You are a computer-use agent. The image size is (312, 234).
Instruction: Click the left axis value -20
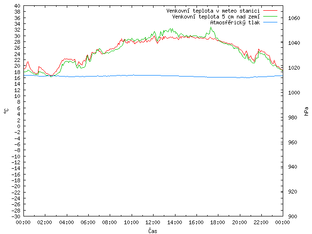[16, 186]
